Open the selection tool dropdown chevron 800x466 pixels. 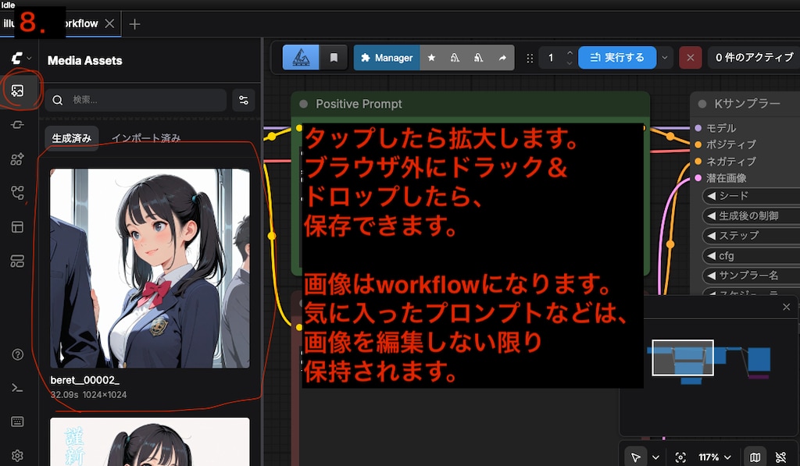655,457
